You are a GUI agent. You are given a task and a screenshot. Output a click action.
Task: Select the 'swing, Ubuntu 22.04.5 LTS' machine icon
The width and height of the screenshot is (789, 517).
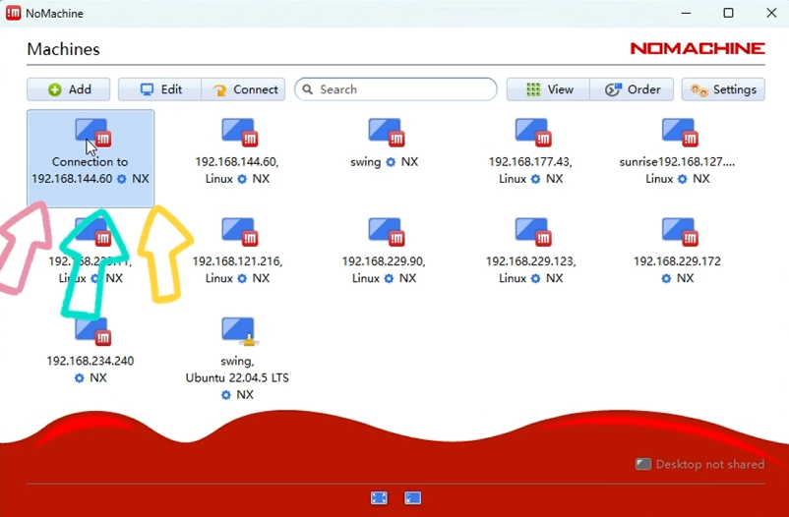point(238,331)
